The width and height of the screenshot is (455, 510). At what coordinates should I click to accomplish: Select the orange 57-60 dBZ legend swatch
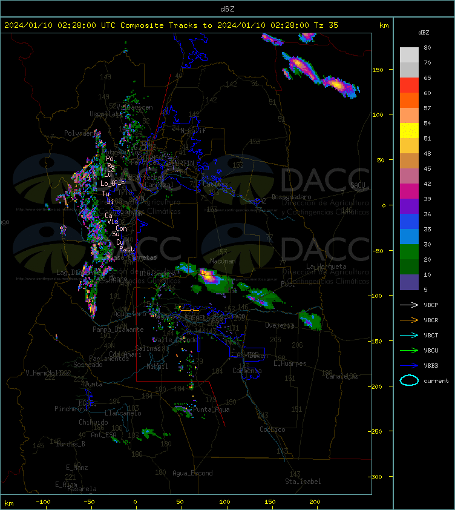click(x=409, y=100)
